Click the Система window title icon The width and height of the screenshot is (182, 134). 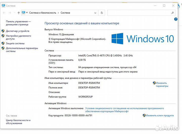[3, 6]
